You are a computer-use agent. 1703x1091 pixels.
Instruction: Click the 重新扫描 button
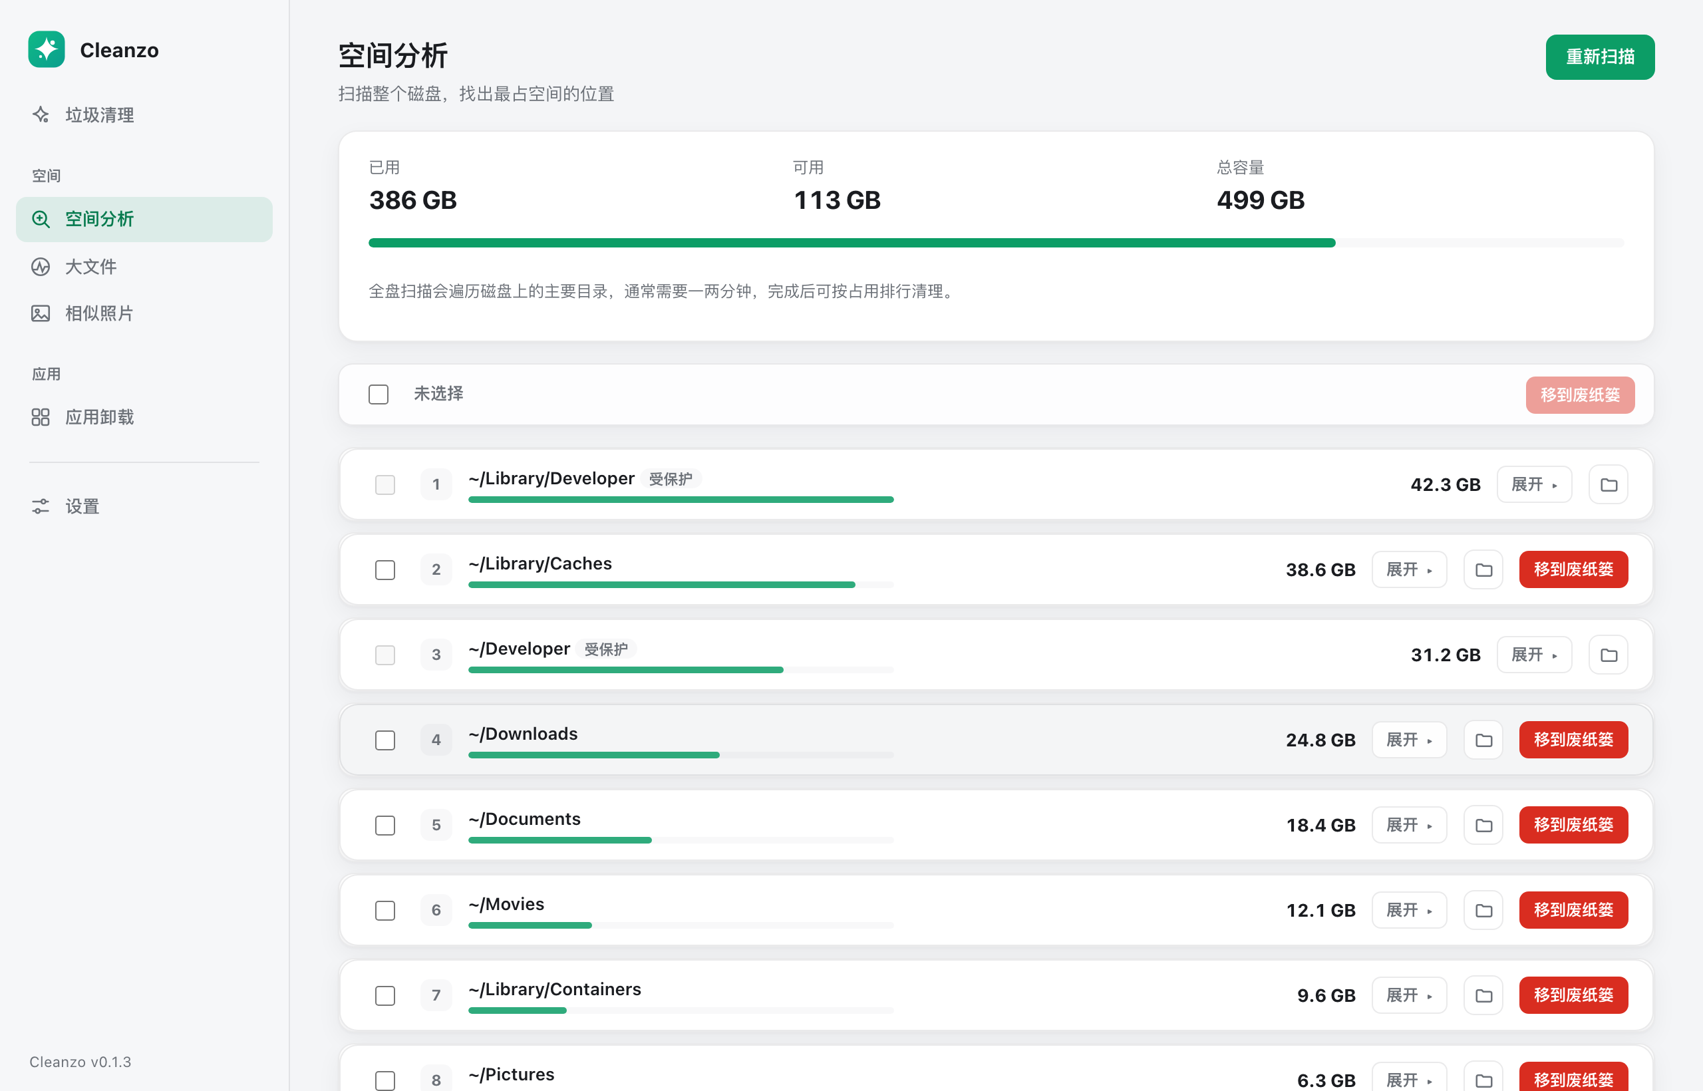click(x=1600, y=57)
